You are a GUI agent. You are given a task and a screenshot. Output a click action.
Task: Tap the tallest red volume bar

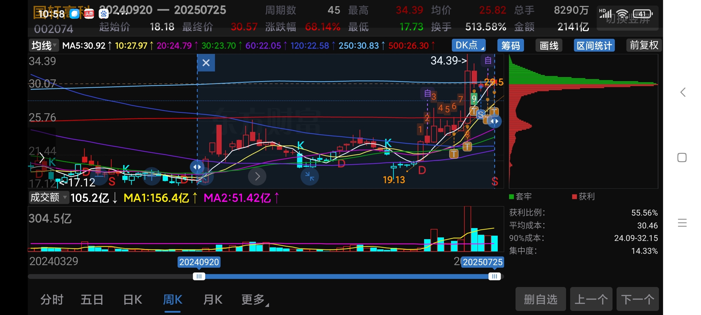pyautogui.click(x=468, y=229)
